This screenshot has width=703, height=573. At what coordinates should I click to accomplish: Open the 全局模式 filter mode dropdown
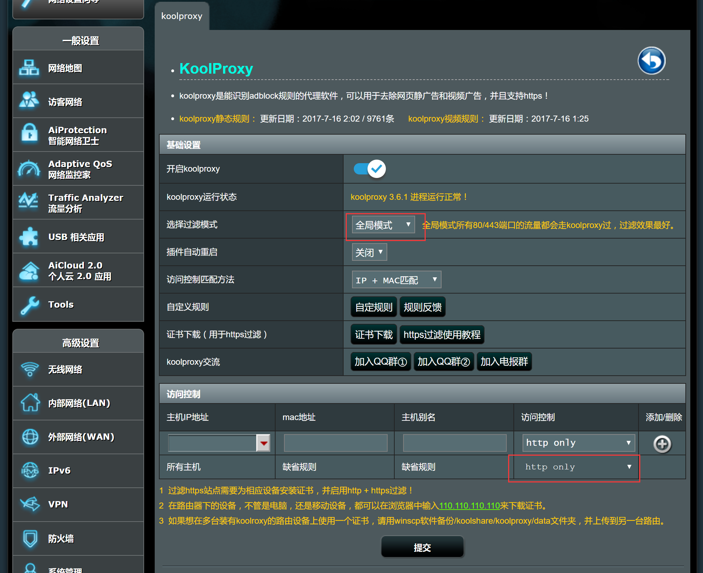[383, 225]
